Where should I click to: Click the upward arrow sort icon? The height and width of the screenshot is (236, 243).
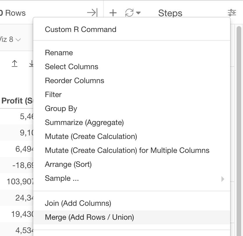[15, 64]
